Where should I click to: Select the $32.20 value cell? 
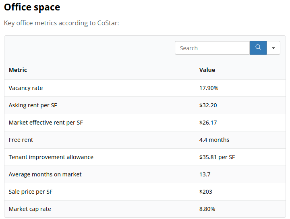tap(208, 105)
